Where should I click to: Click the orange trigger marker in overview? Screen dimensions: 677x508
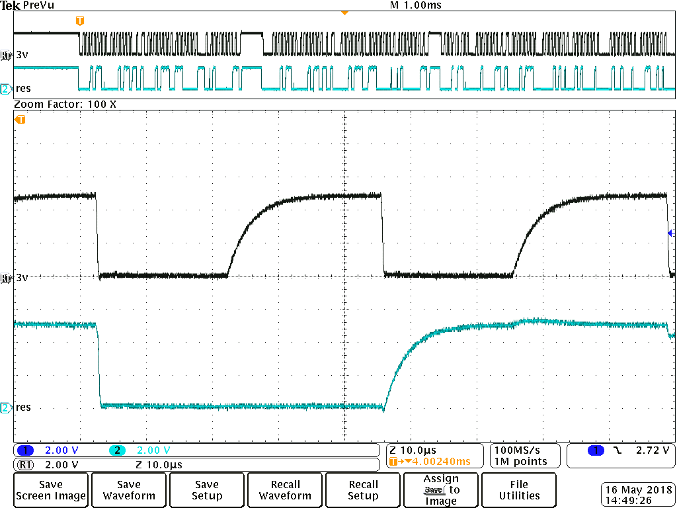coord(79,21)
